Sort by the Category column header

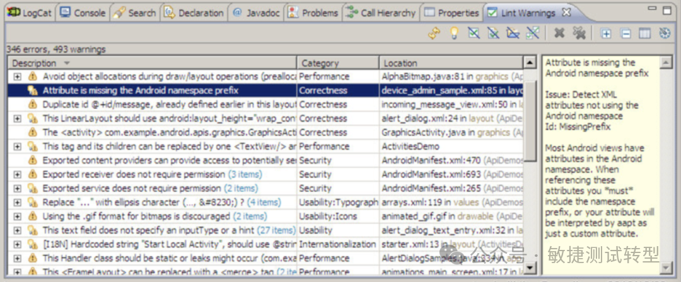point(338,63)
